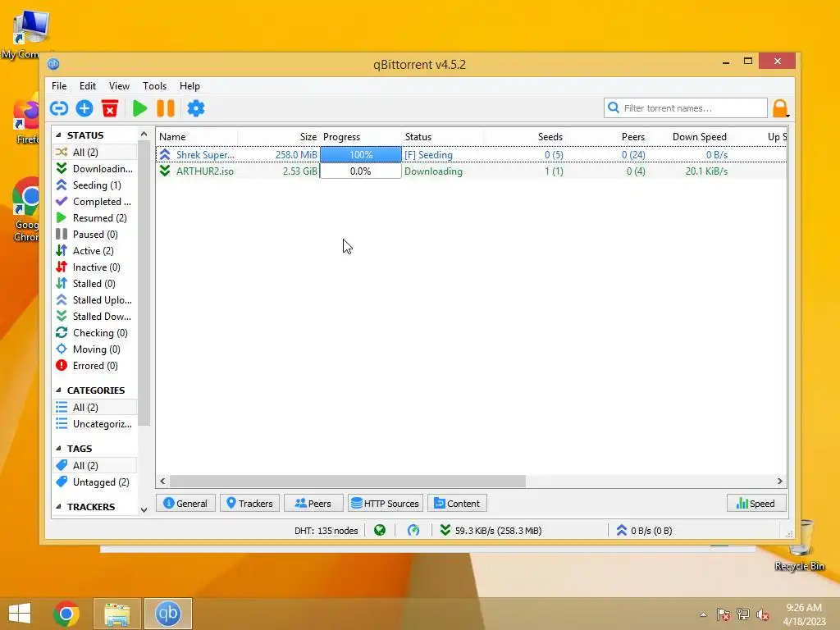Sort torrents by Name column
Viewport: 840px width, 630px height.
[x=197, y=137]
